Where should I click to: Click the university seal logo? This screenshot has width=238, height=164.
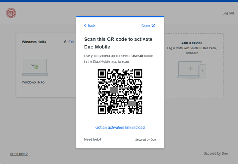pos(11,13)
